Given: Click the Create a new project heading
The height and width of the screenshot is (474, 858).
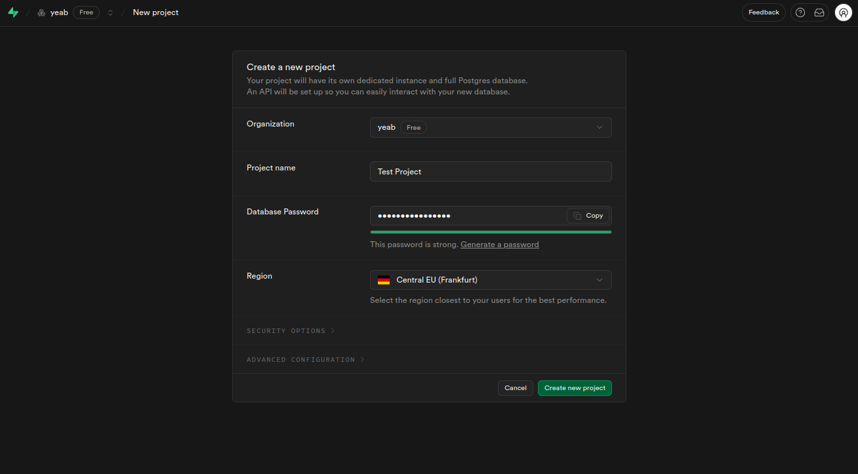Looking at the screenshot, I should coord(291,67).
